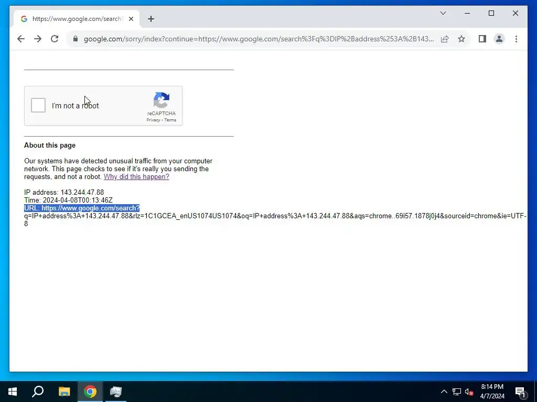Open the app next to Chrome in the taskbar

116,392
